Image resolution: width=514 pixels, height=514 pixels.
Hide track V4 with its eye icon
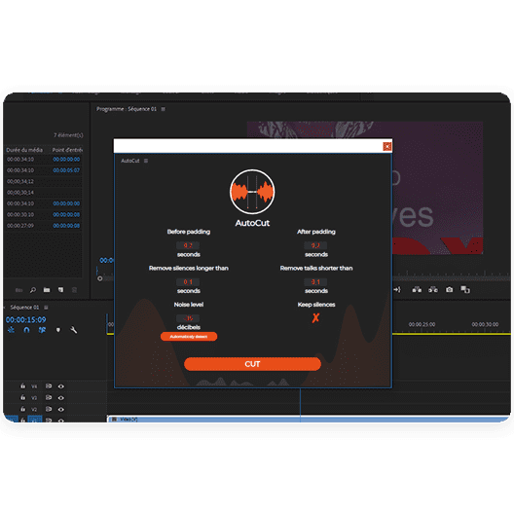tap(61, 386)
